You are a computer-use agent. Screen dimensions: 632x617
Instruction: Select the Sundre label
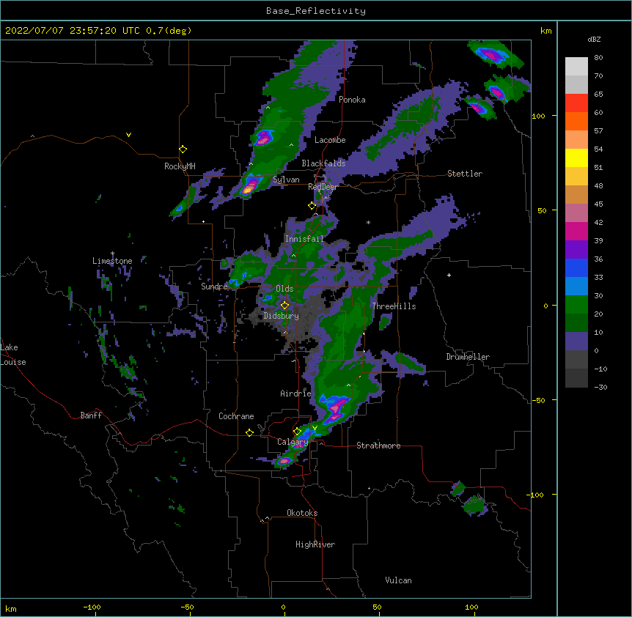pos(214,287)
